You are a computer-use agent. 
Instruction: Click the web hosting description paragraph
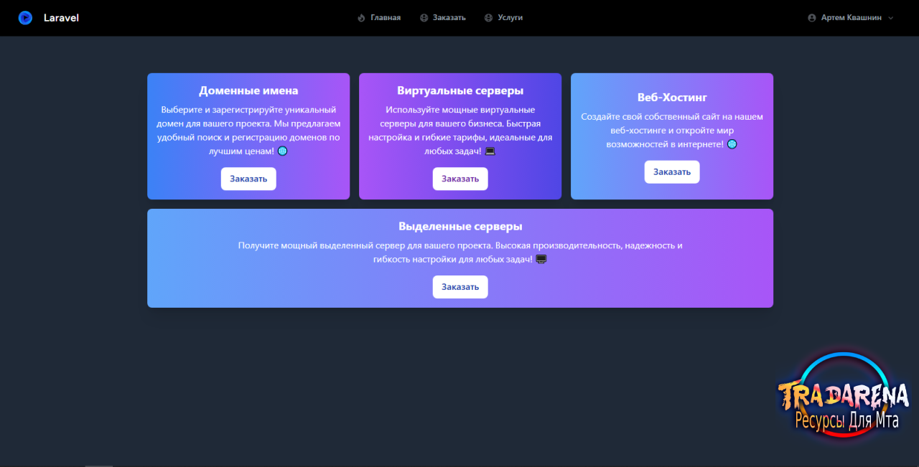click(672, 131)
